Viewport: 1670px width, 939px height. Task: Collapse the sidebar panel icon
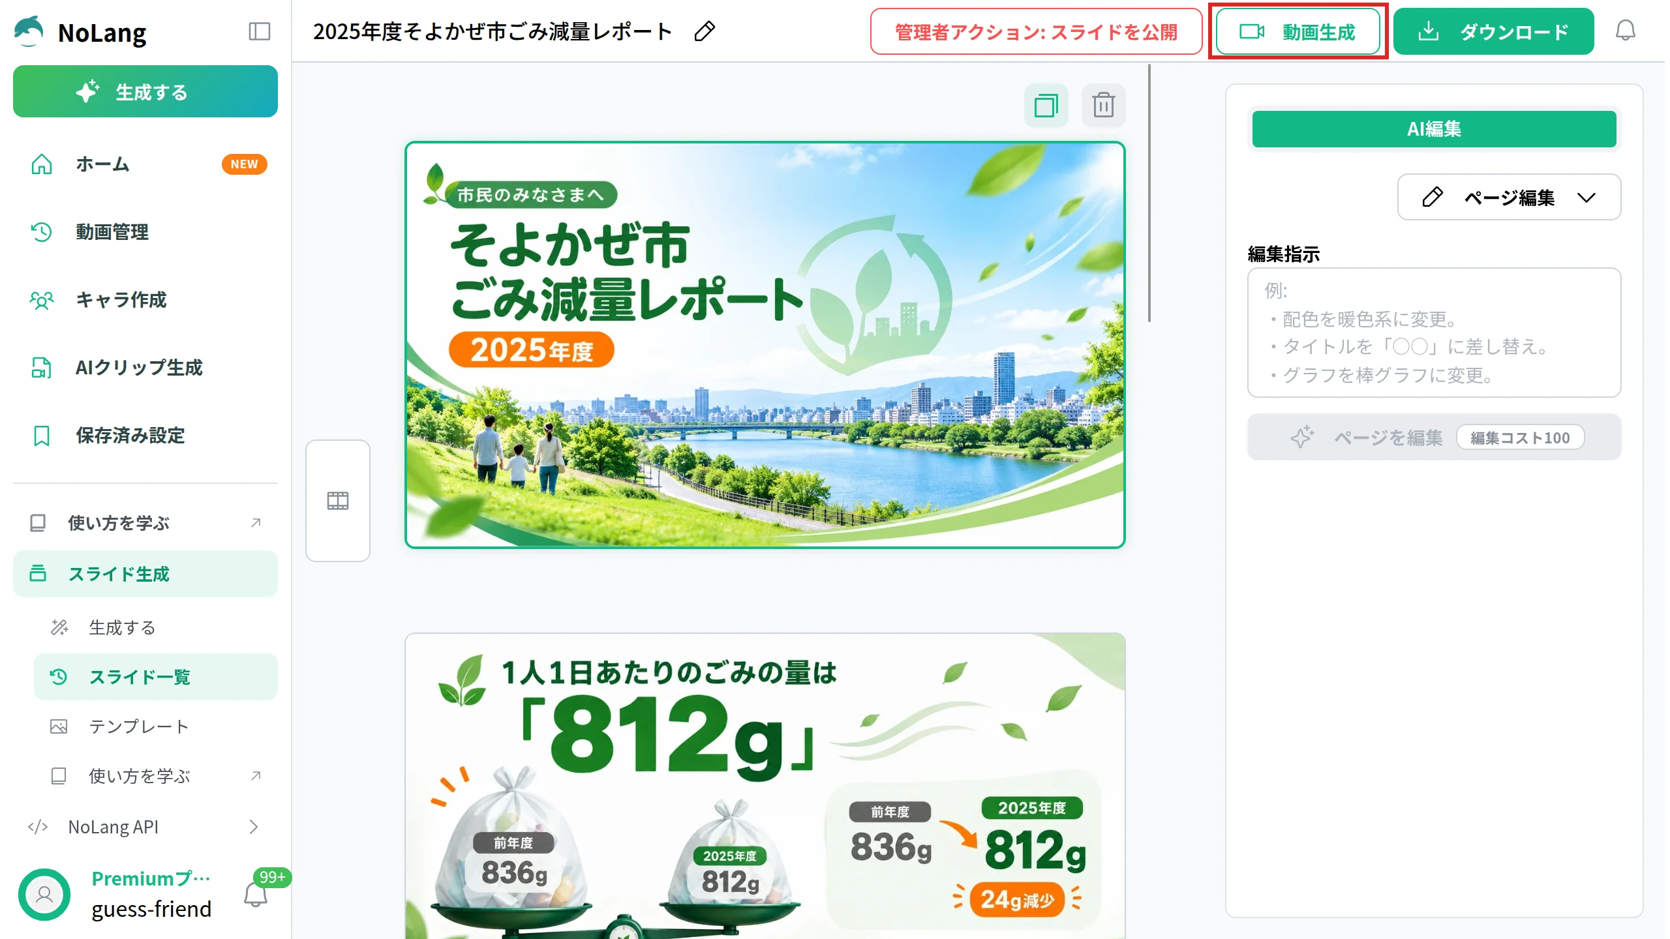[260, 31]
